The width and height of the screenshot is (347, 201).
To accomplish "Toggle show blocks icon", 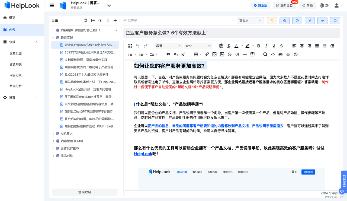I will [252, 55].
